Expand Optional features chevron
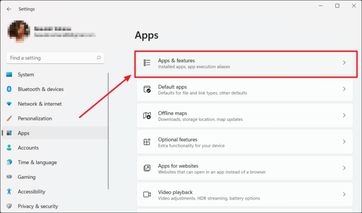 coord(344,142)
